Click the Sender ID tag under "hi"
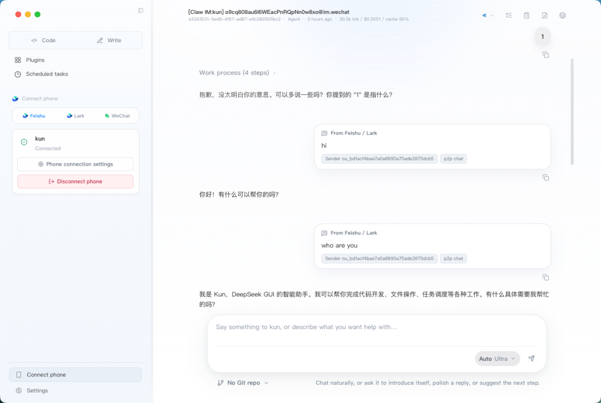Viewport: 601px width, 403px height. pyautogui.click(x=380, y=158)
